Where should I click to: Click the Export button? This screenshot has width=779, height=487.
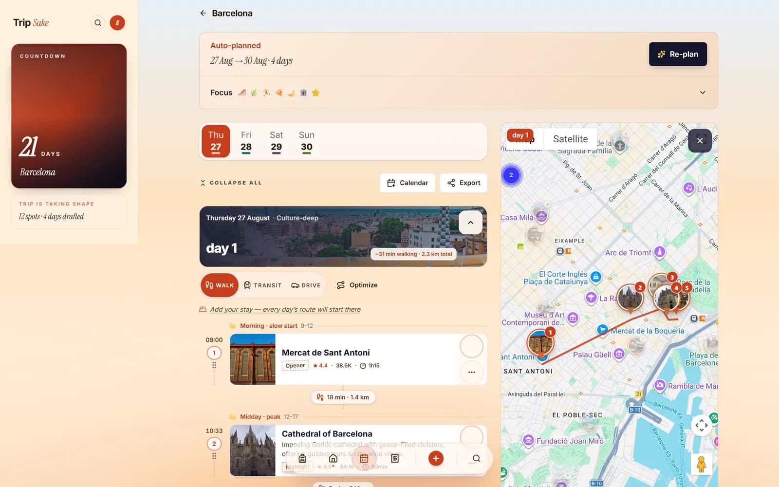pyautogui.click(x=464, y=183)
